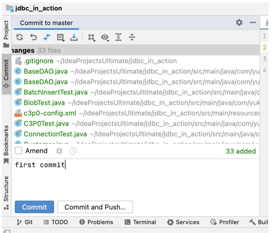272x233 pixels.
Task: Click the Rollback arrow icon
Action: [33, 37]
